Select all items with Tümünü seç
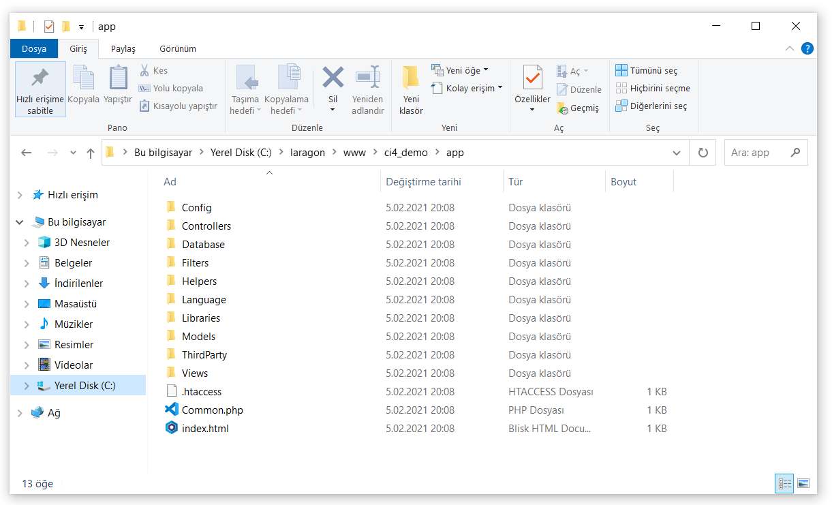Viewport: 832px width, 505px height. (x=646, y=70)
